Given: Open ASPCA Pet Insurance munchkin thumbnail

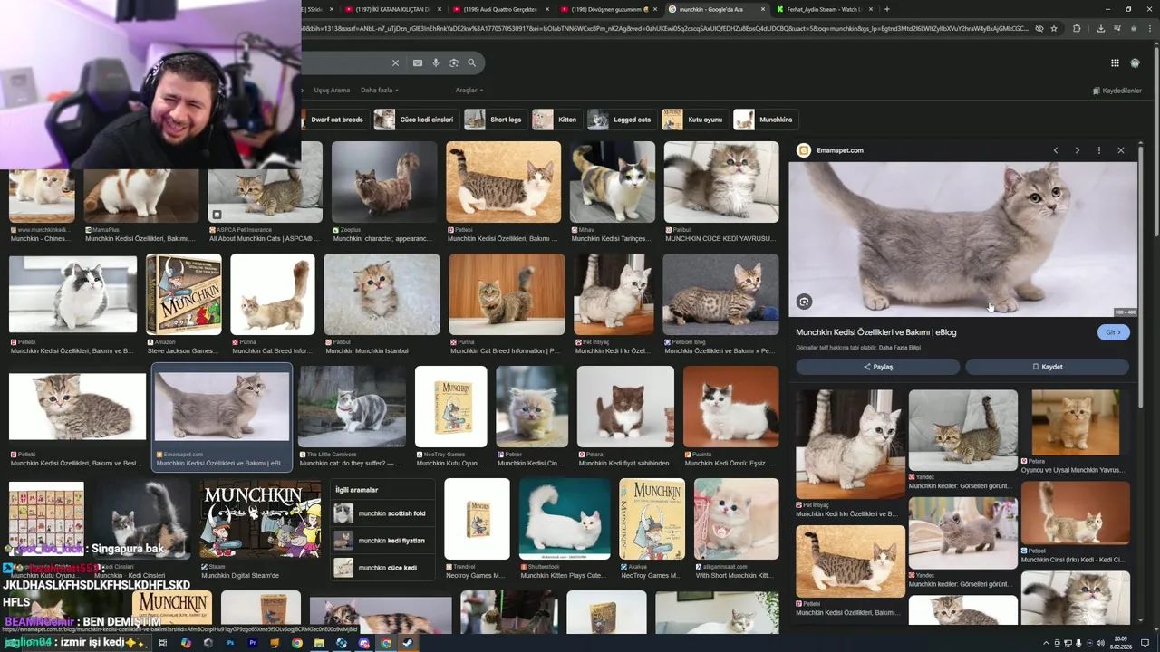Looking at the screenshot, I should pos(265,181).
